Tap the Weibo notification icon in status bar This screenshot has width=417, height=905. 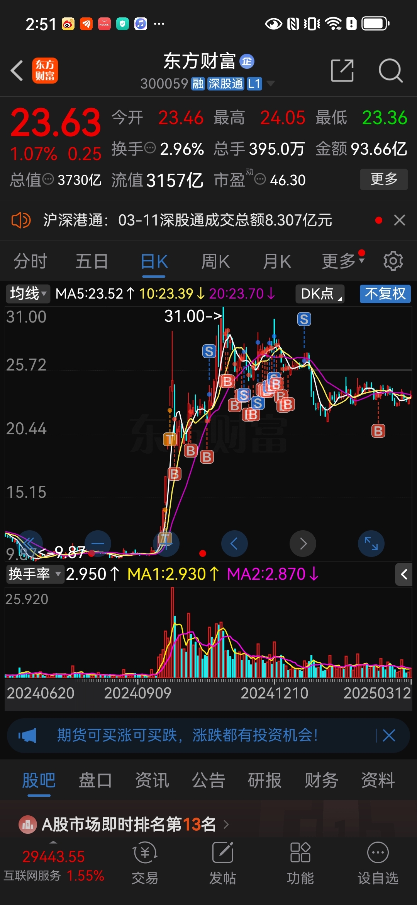68,24
